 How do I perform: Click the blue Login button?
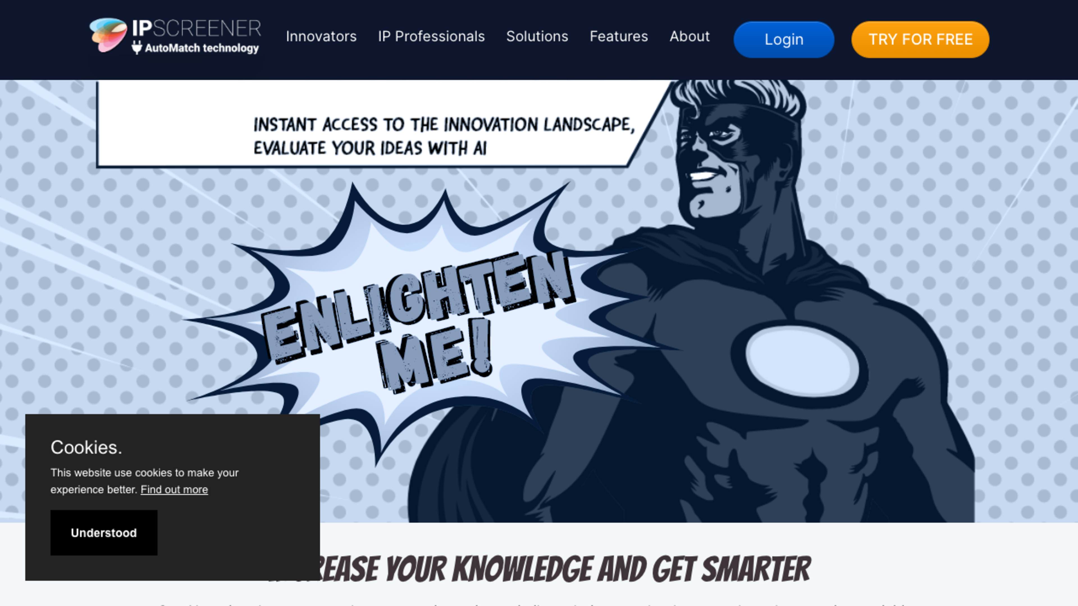click(784, 39)
